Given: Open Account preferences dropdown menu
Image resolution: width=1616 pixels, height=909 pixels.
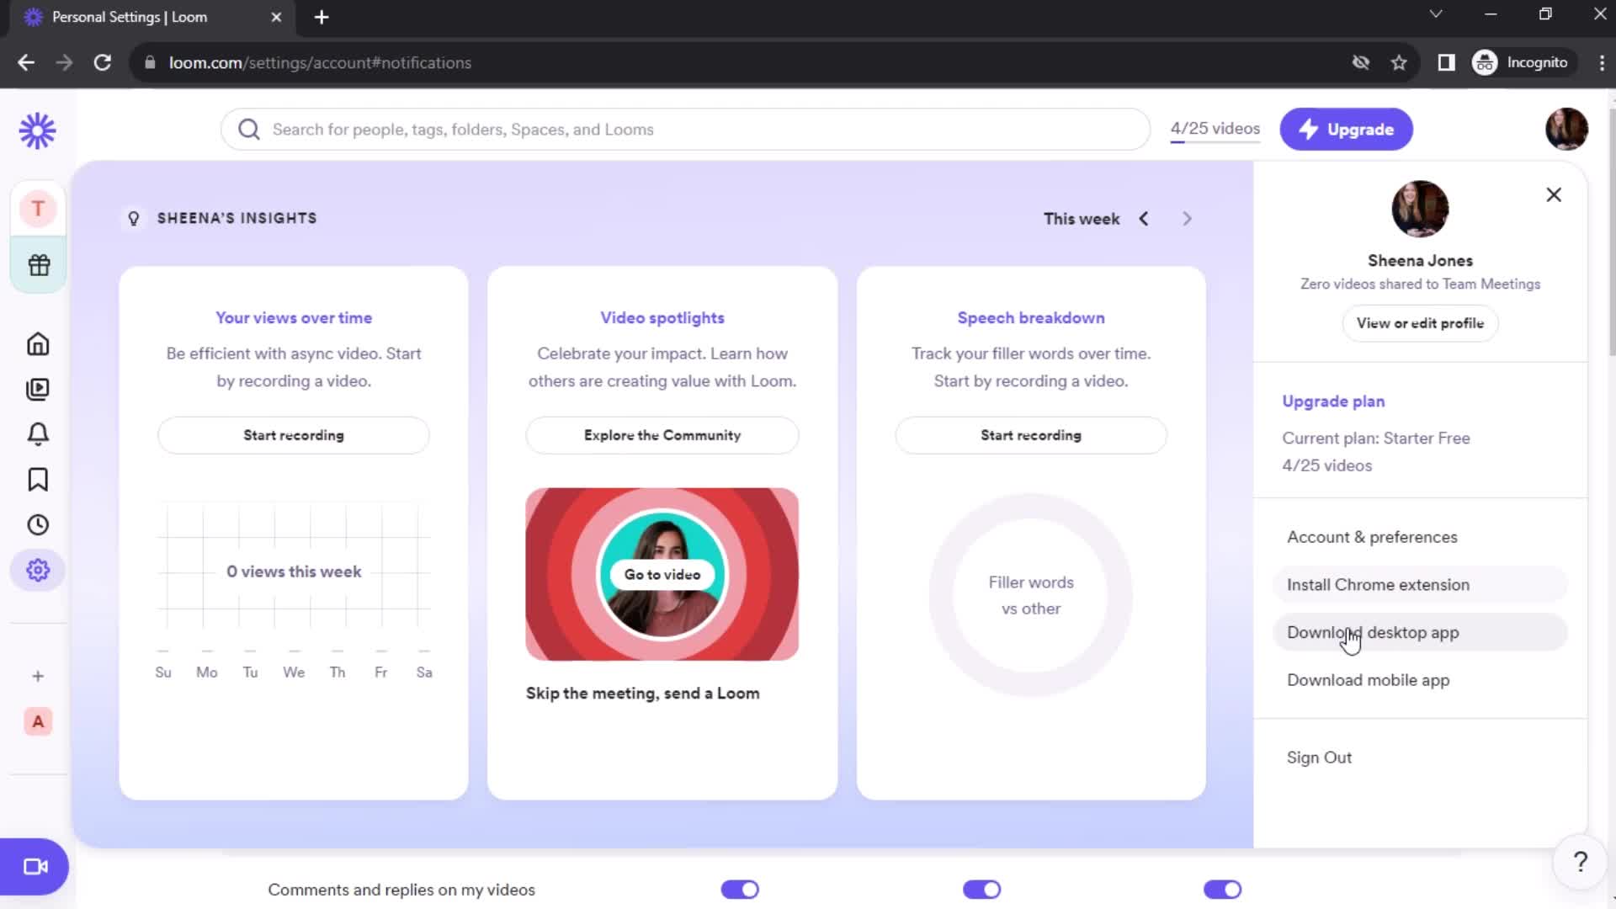Looking at the screenshot, I should pyautogui.click(x=1372, y=536).
